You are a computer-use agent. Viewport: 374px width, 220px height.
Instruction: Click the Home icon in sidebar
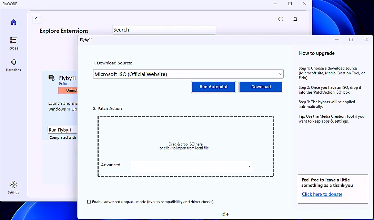click(x=13, y=22)
